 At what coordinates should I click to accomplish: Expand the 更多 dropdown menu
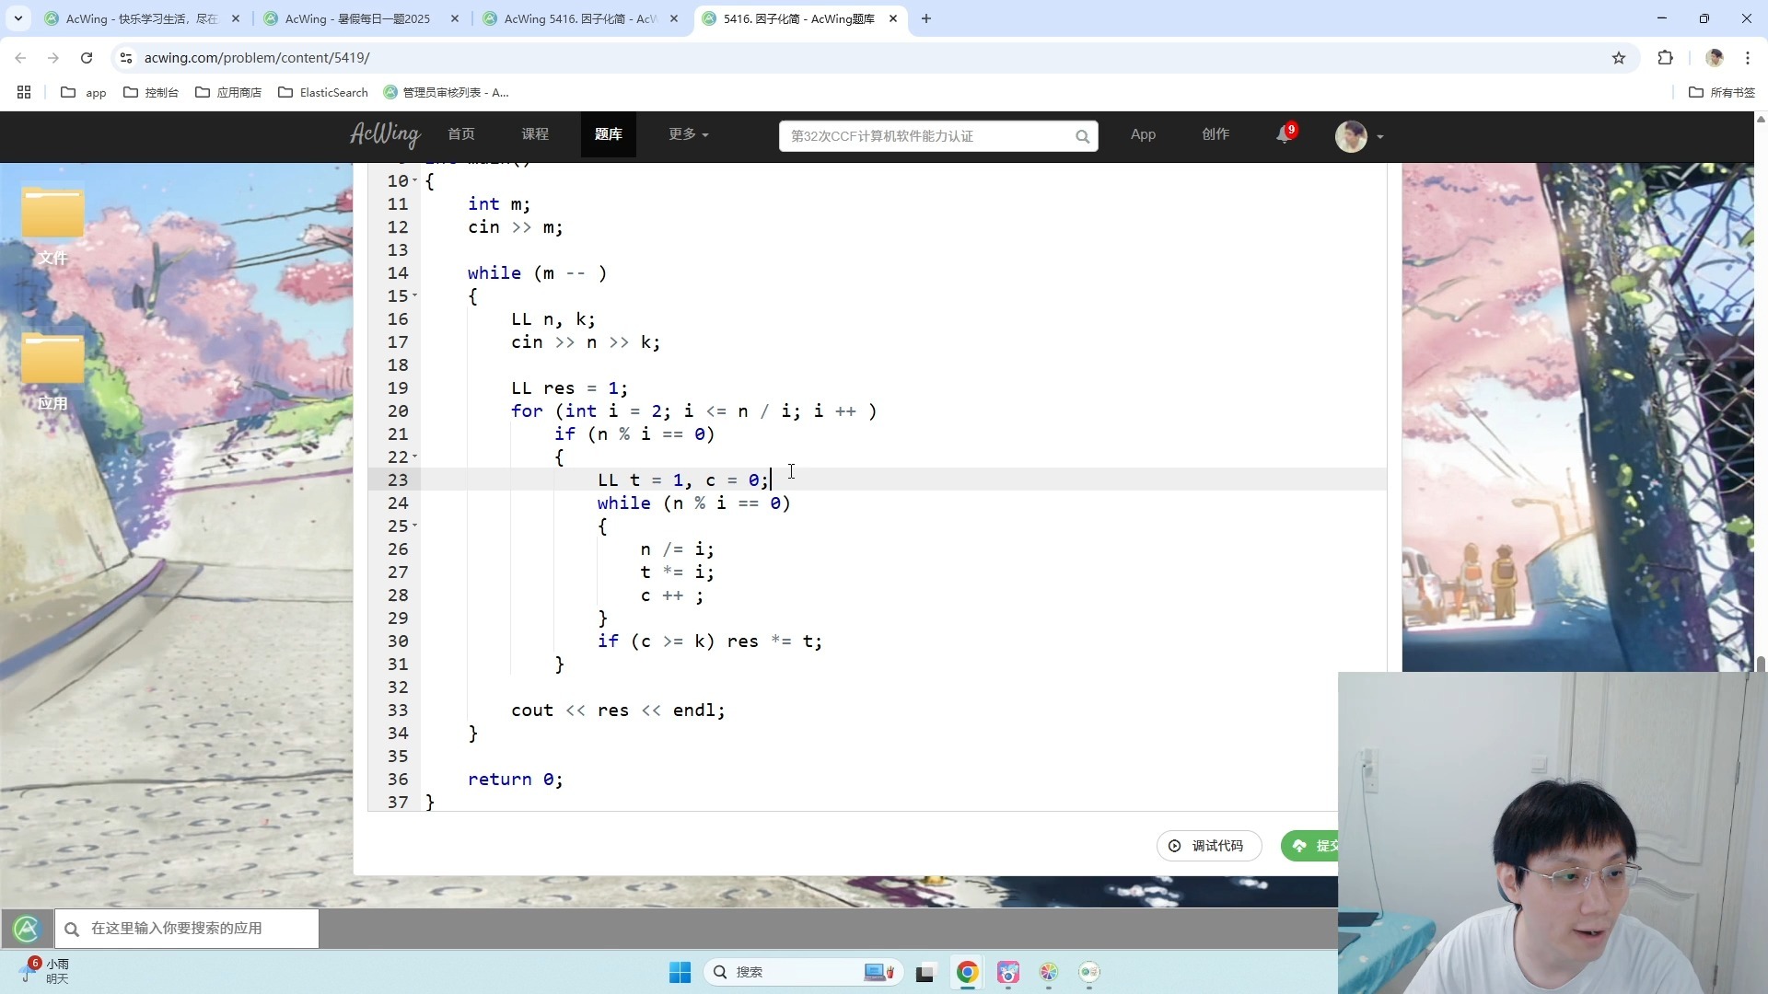click(x=688, y=134)
